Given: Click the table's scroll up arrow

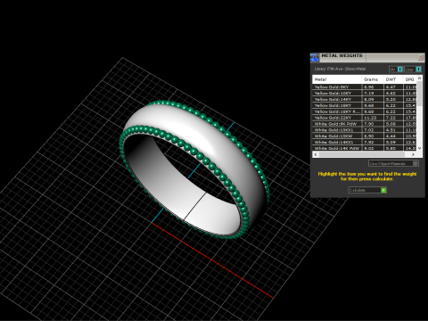Looking at the screenshot, I should [419, 78].
